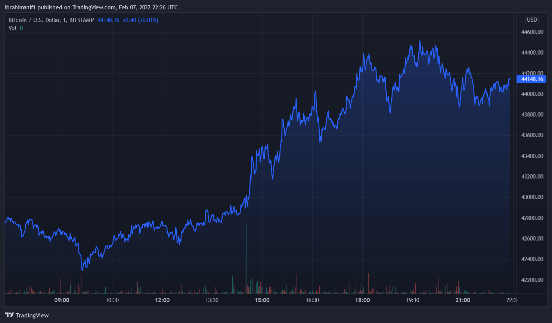Click the blue 44148.16 current price tag
This screenshot has width=552, height=323.
click(531, 79)
